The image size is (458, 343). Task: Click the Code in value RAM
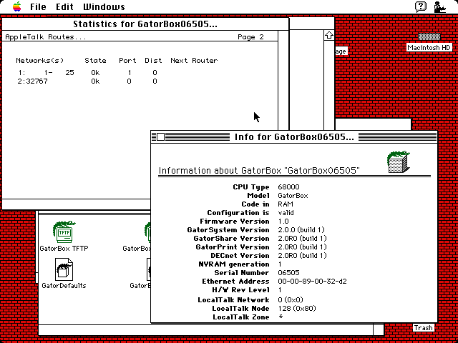click(x=286, y=204)
